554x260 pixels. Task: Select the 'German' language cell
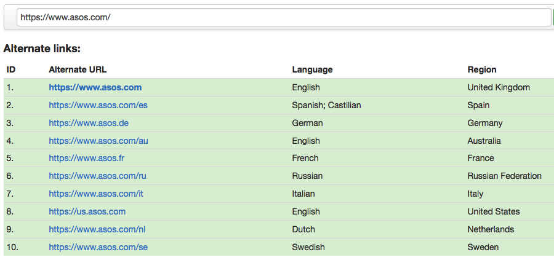(307, 123)
